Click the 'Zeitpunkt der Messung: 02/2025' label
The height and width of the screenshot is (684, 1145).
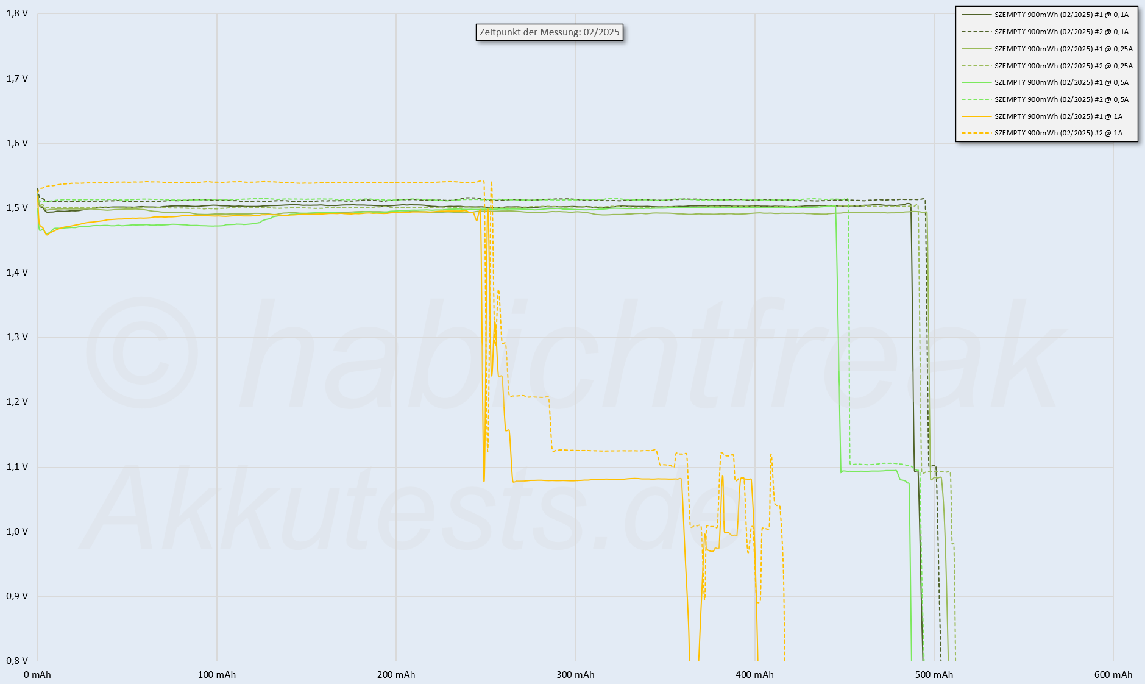point(549,32)
